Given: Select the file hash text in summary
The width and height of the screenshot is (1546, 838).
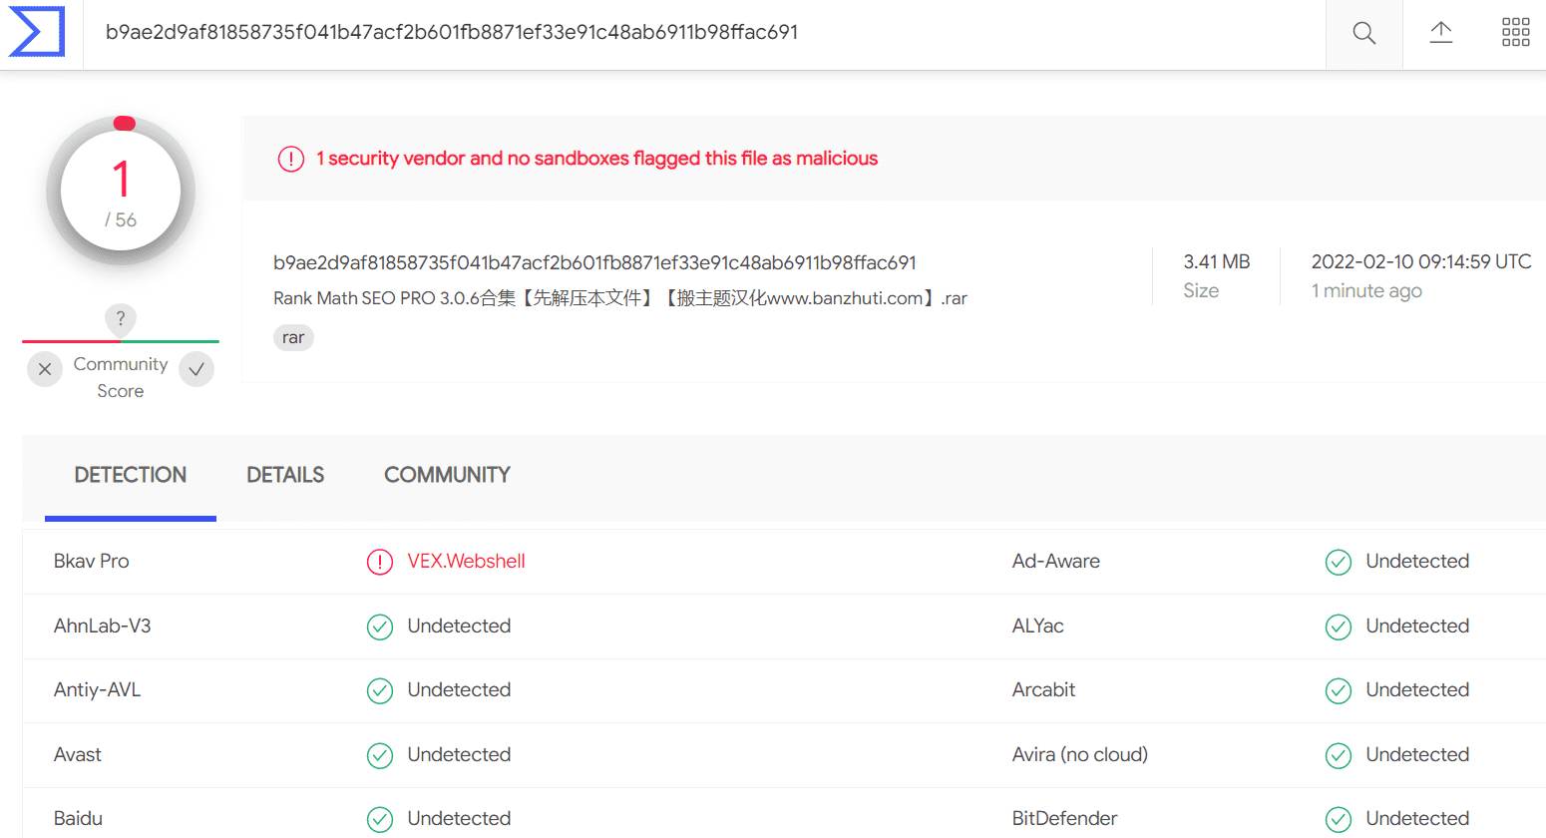Looking at the screenshot, I should [x=594, y=262].
